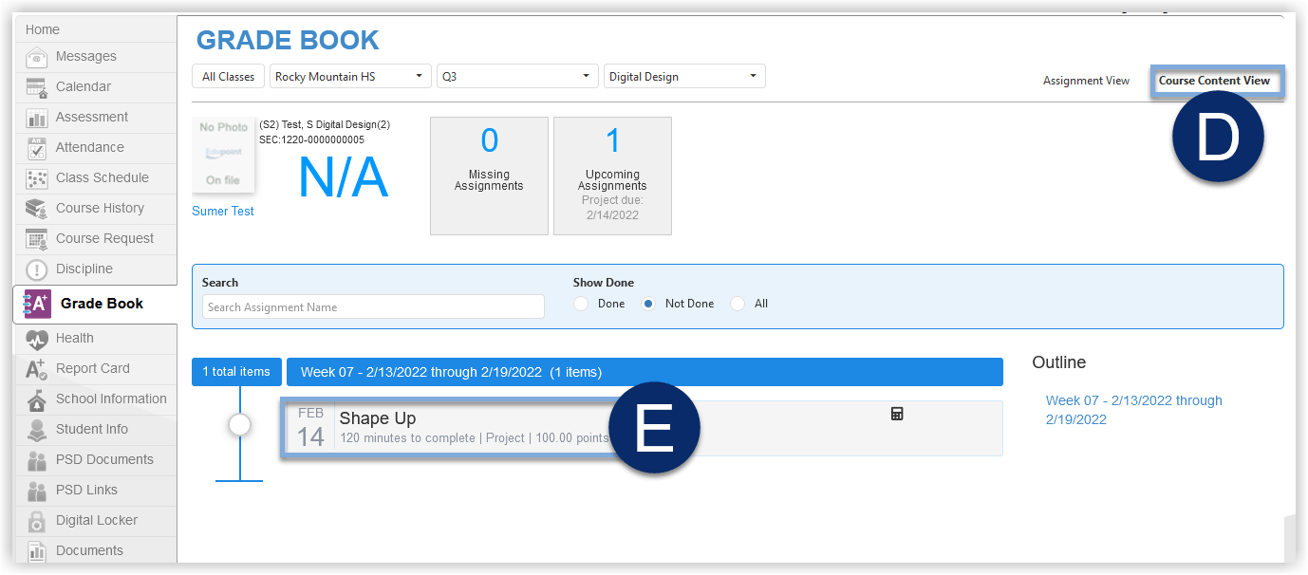Image resolution: width=1308 pixels, height=575 pixels.
Task: Select the Done radio button
Action: click(x=581, y=304)
